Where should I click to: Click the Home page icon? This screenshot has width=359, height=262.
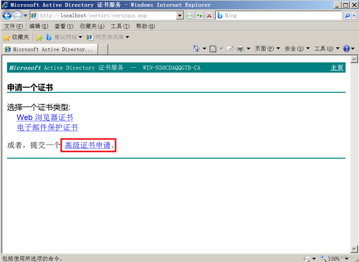tap(196, 49)
